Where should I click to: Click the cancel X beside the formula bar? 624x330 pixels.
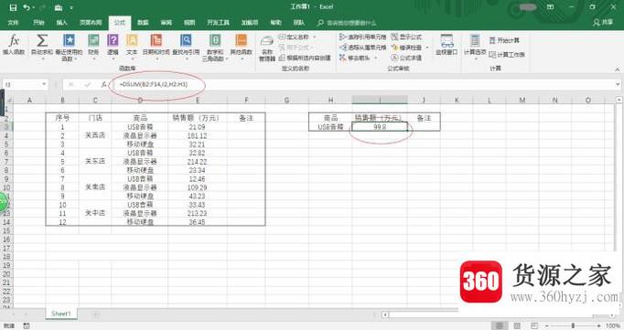70,84
